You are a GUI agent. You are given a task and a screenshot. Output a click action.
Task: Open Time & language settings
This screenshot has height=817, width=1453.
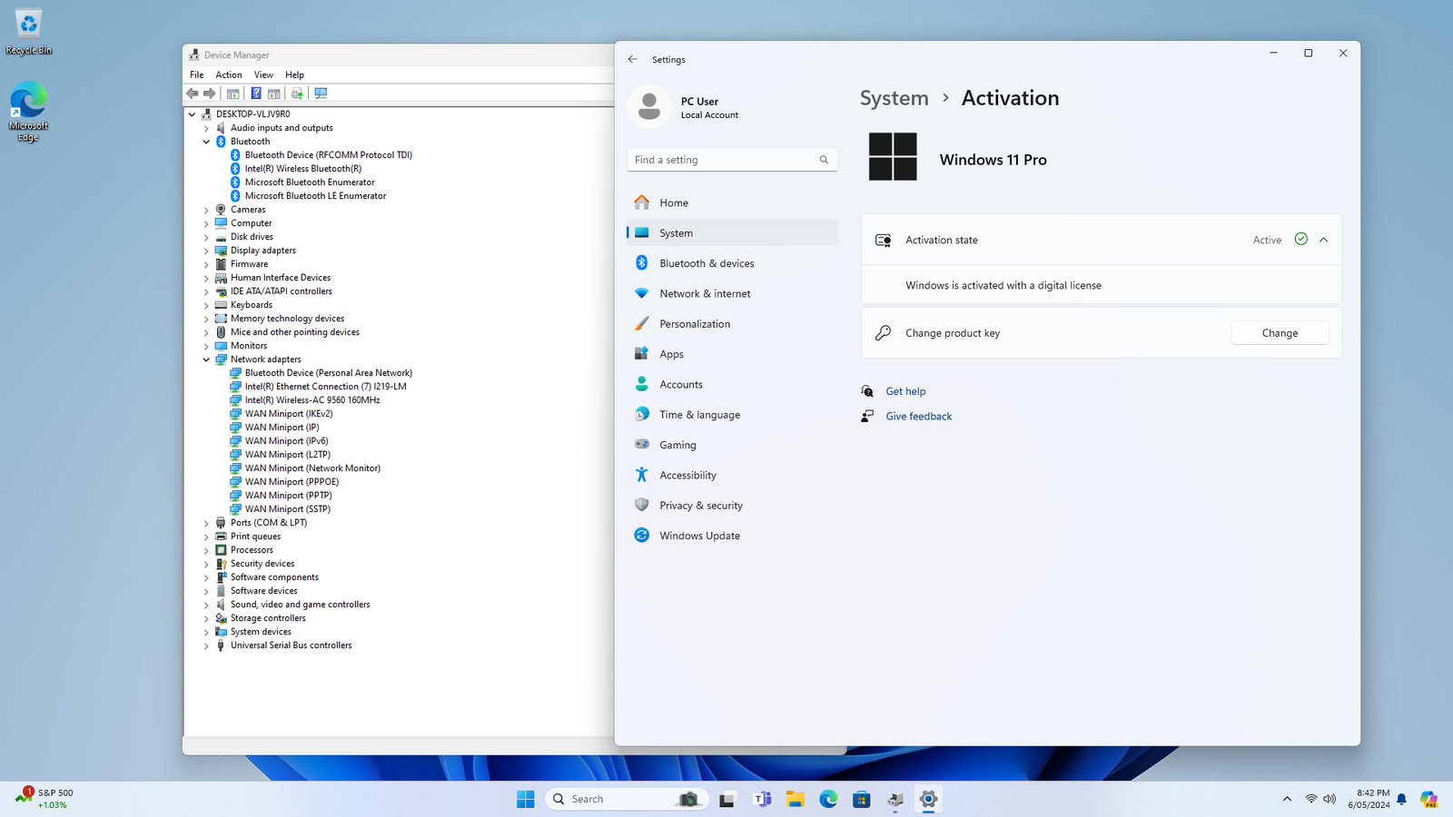pos(732,415)
